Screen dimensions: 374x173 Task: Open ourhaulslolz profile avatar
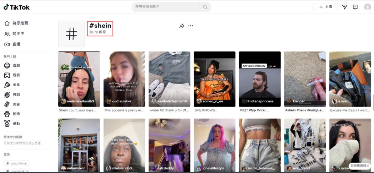tap(109, 101)
